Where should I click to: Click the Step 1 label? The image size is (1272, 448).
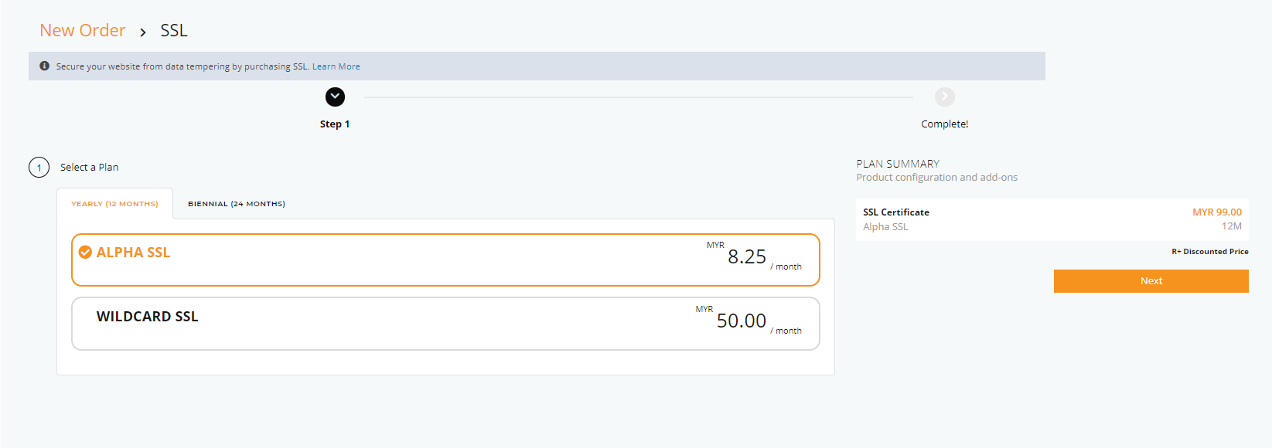pyautogui.click(x=335, y=124)
